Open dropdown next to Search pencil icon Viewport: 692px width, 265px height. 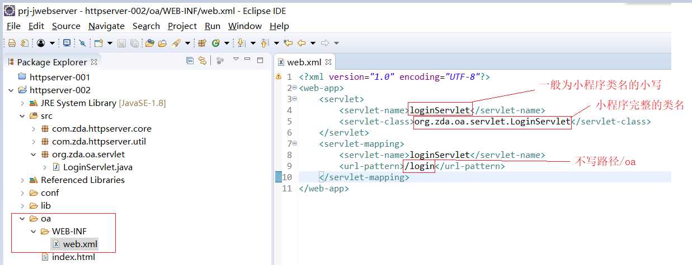coord(188,43)
